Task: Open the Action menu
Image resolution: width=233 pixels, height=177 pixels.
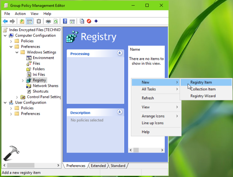Action: click(20, 14)
